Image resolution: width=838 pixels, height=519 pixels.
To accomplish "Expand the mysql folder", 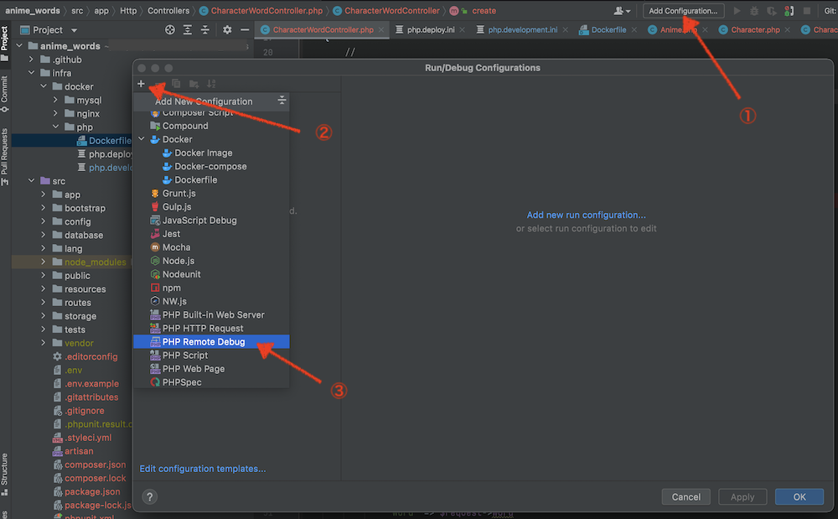I will click(x=55, y=100).
